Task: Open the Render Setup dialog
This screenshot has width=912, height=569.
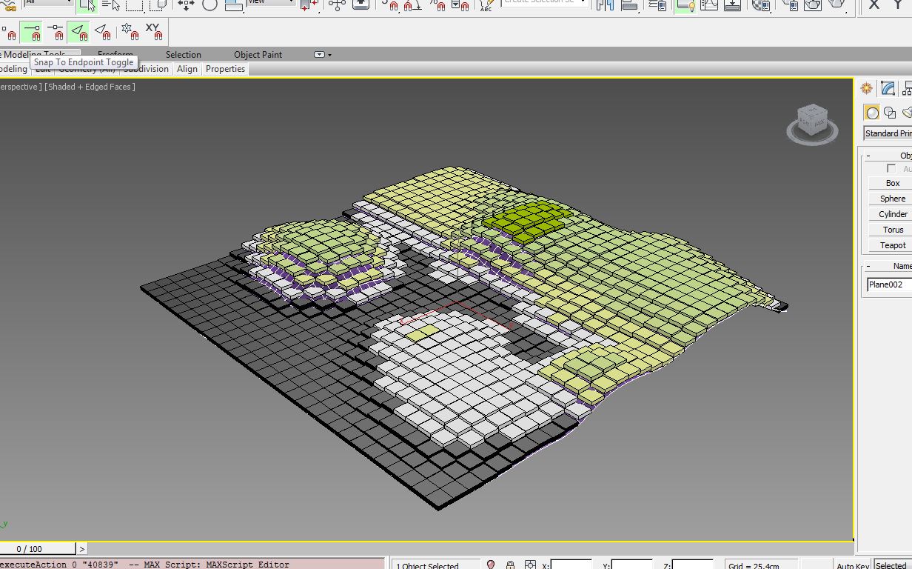Action: (790, 5)
